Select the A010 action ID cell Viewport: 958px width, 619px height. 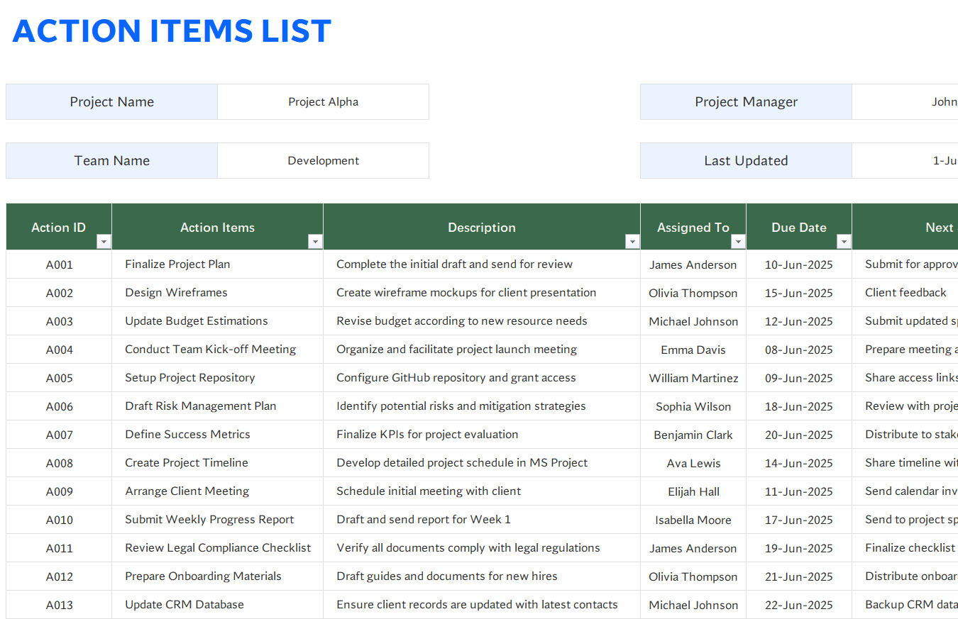point(59,520)
